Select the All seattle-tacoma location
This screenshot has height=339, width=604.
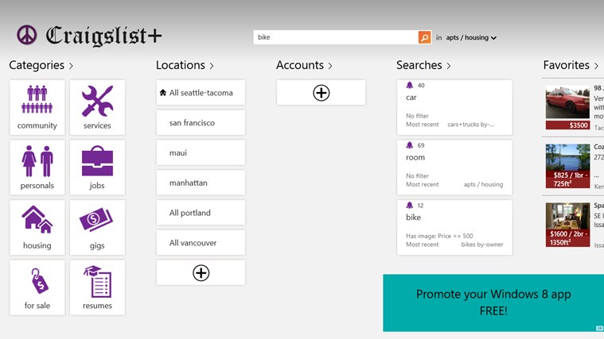pyautogui.click(x=201, y=93)
